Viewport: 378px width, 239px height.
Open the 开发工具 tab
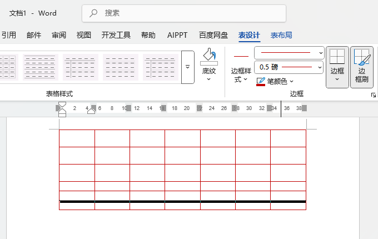(x=116, y=35)
